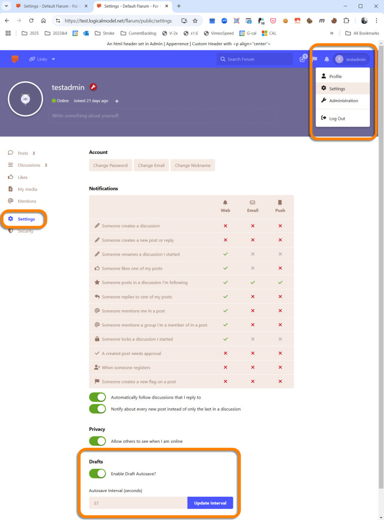Open the flags icon in header

pos(315,59)
